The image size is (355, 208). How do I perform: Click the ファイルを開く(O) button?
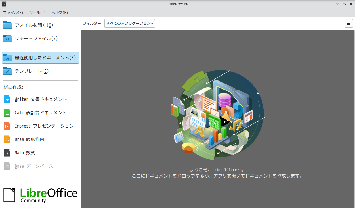(x=40, y=25)
